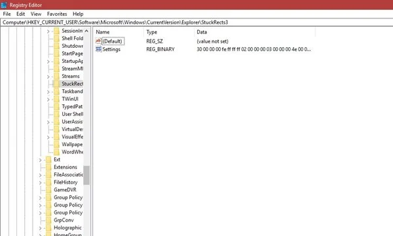Open the File menu
The width and height of the screenshot is (393, 236).
click(7, 14)
